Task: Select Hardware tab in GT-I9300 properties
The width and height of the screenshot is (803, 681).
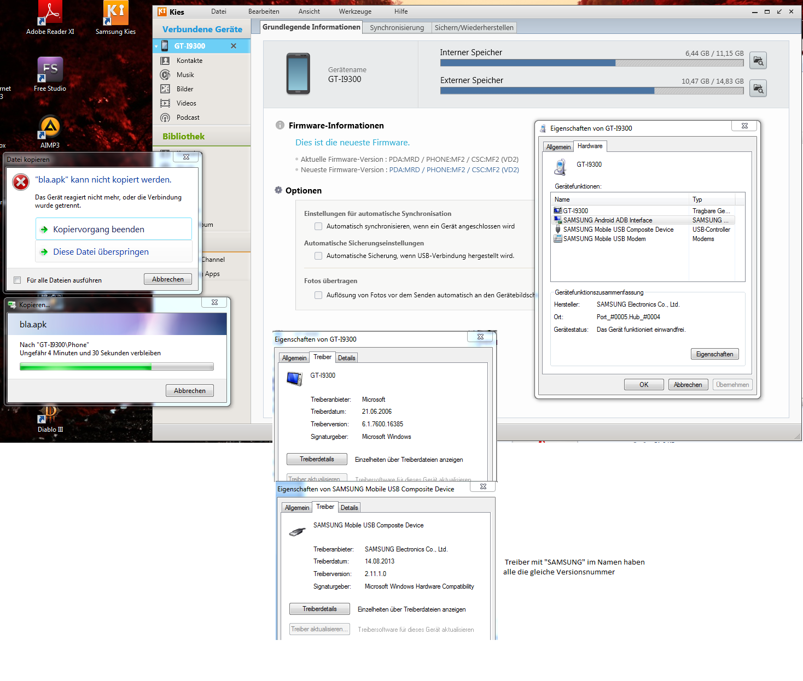Action: [x=590, y=146]
